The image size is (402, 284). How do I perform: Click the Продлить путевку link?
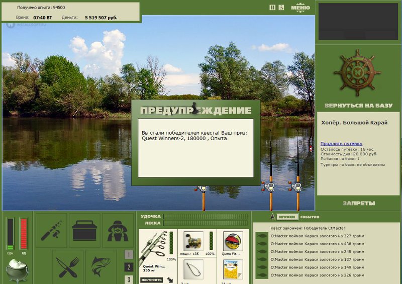click(x=341, y=144)
